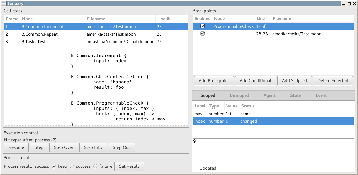The width and height of the screenshot is (358, 175).
Task: Click Add Conditional breakpoint button
Action: [255, 80]
